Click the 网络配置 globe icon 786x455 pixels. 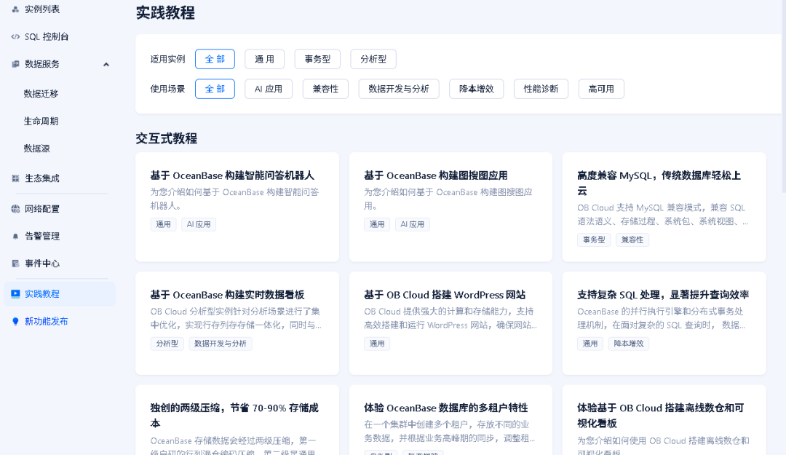pyautogui.click(x=15, y=209)
